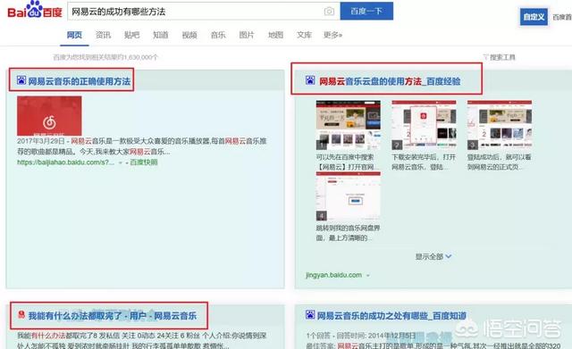Open 搜索工具 filter icon
Viewport: 572px width, 349px height.
pyautogui.click(x=485, y=57)
